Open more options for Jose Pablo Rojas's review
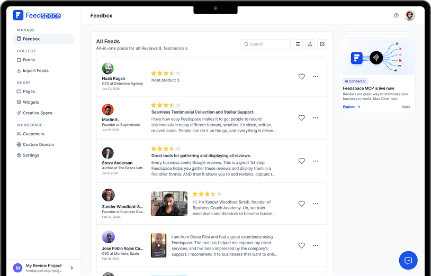This screenshot has width=431, height=276. (316, 245)
